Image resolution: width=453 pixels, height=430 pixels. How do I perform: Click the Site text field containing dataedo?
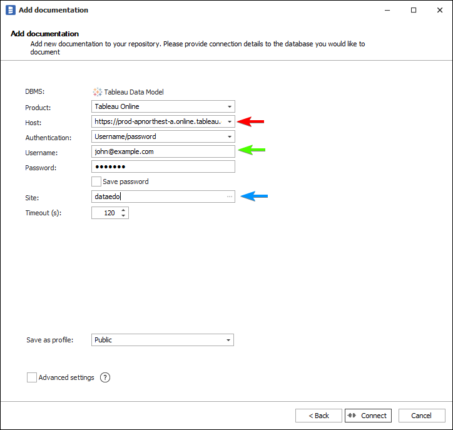[156, 197]
